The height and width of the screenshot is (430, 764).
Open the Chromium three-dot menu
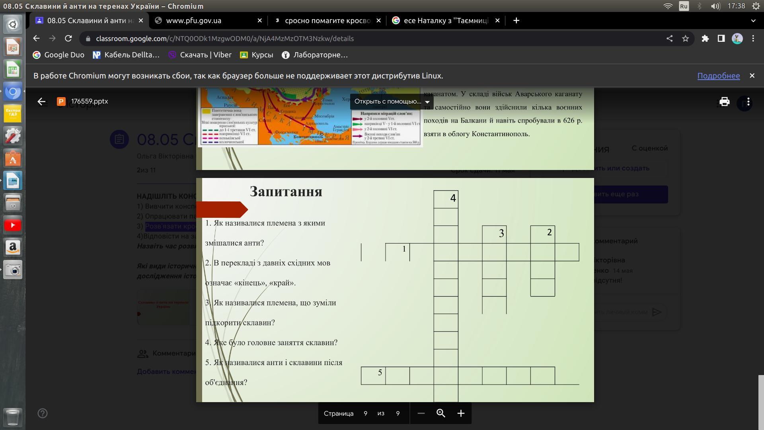click(x=753, y=39)
